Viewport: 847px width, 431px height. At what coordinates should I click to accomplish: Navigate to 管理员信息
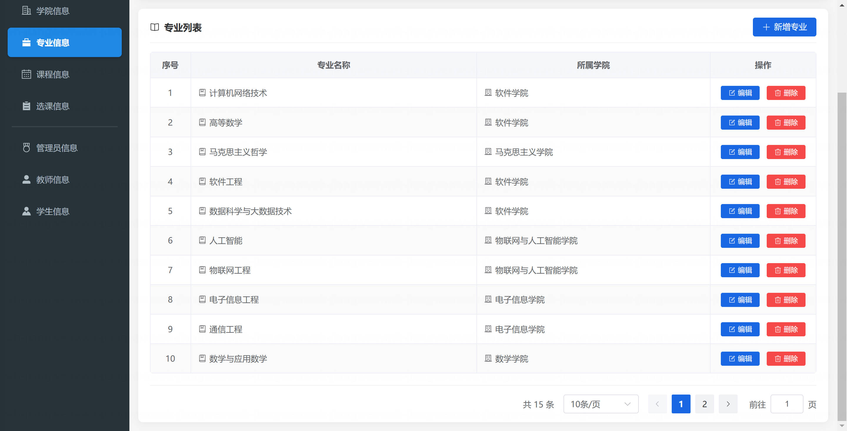pos(64,148)
